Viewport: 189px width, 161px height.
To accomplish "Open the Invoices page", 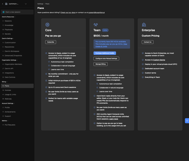I will point(8,90).
